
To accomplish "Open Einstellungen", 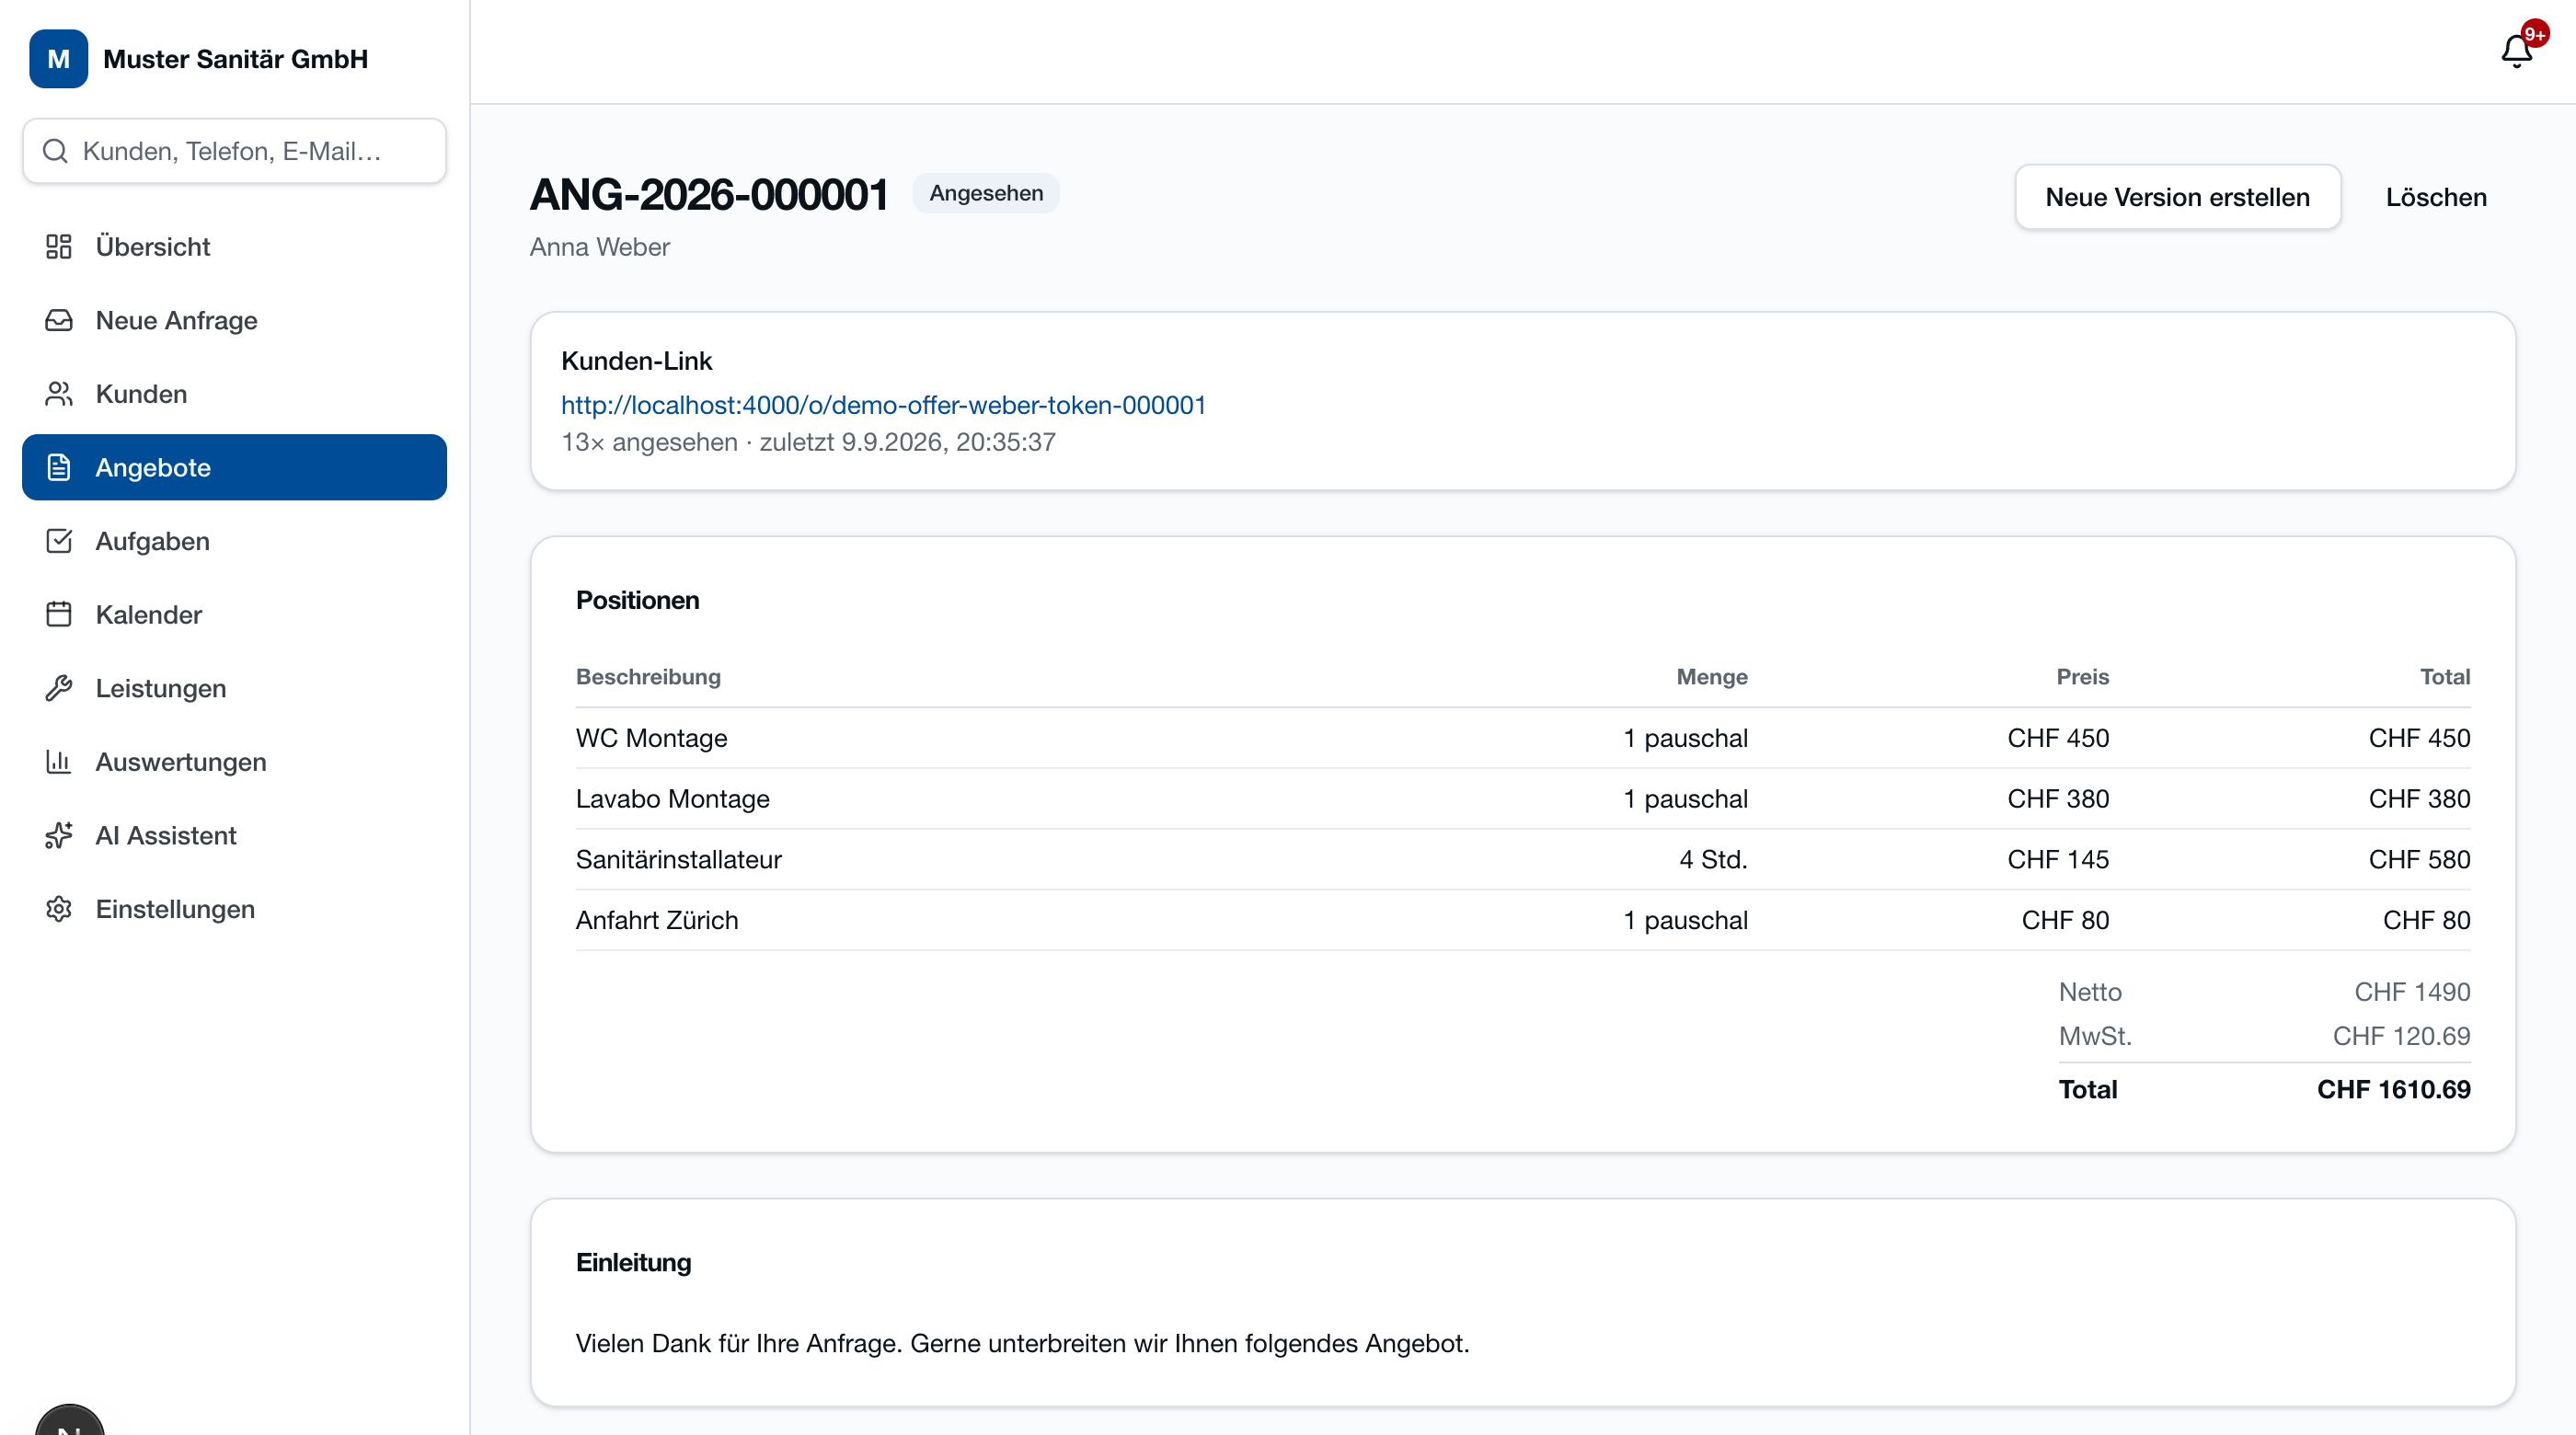I will (234, 909).
